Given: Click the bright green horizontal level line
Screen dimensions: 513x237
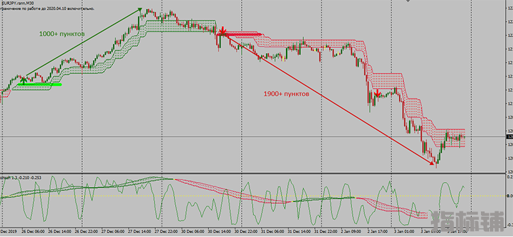Looking at the screenshot, I should (39, 85).
